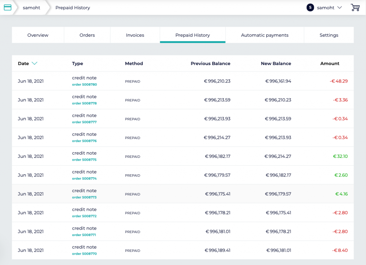
Task: Go to the Invoices tab
Action: pyautogui.click(x=135, y=35)
